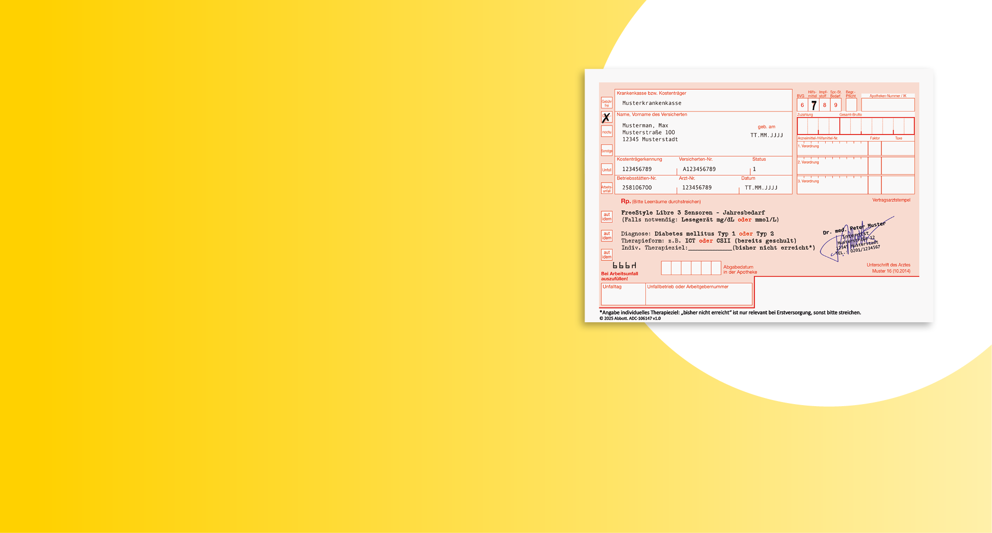The image size is (992, 533).
Task: Click Versicherten-Nr. value 'A123456789'
Action: (699, 169)
